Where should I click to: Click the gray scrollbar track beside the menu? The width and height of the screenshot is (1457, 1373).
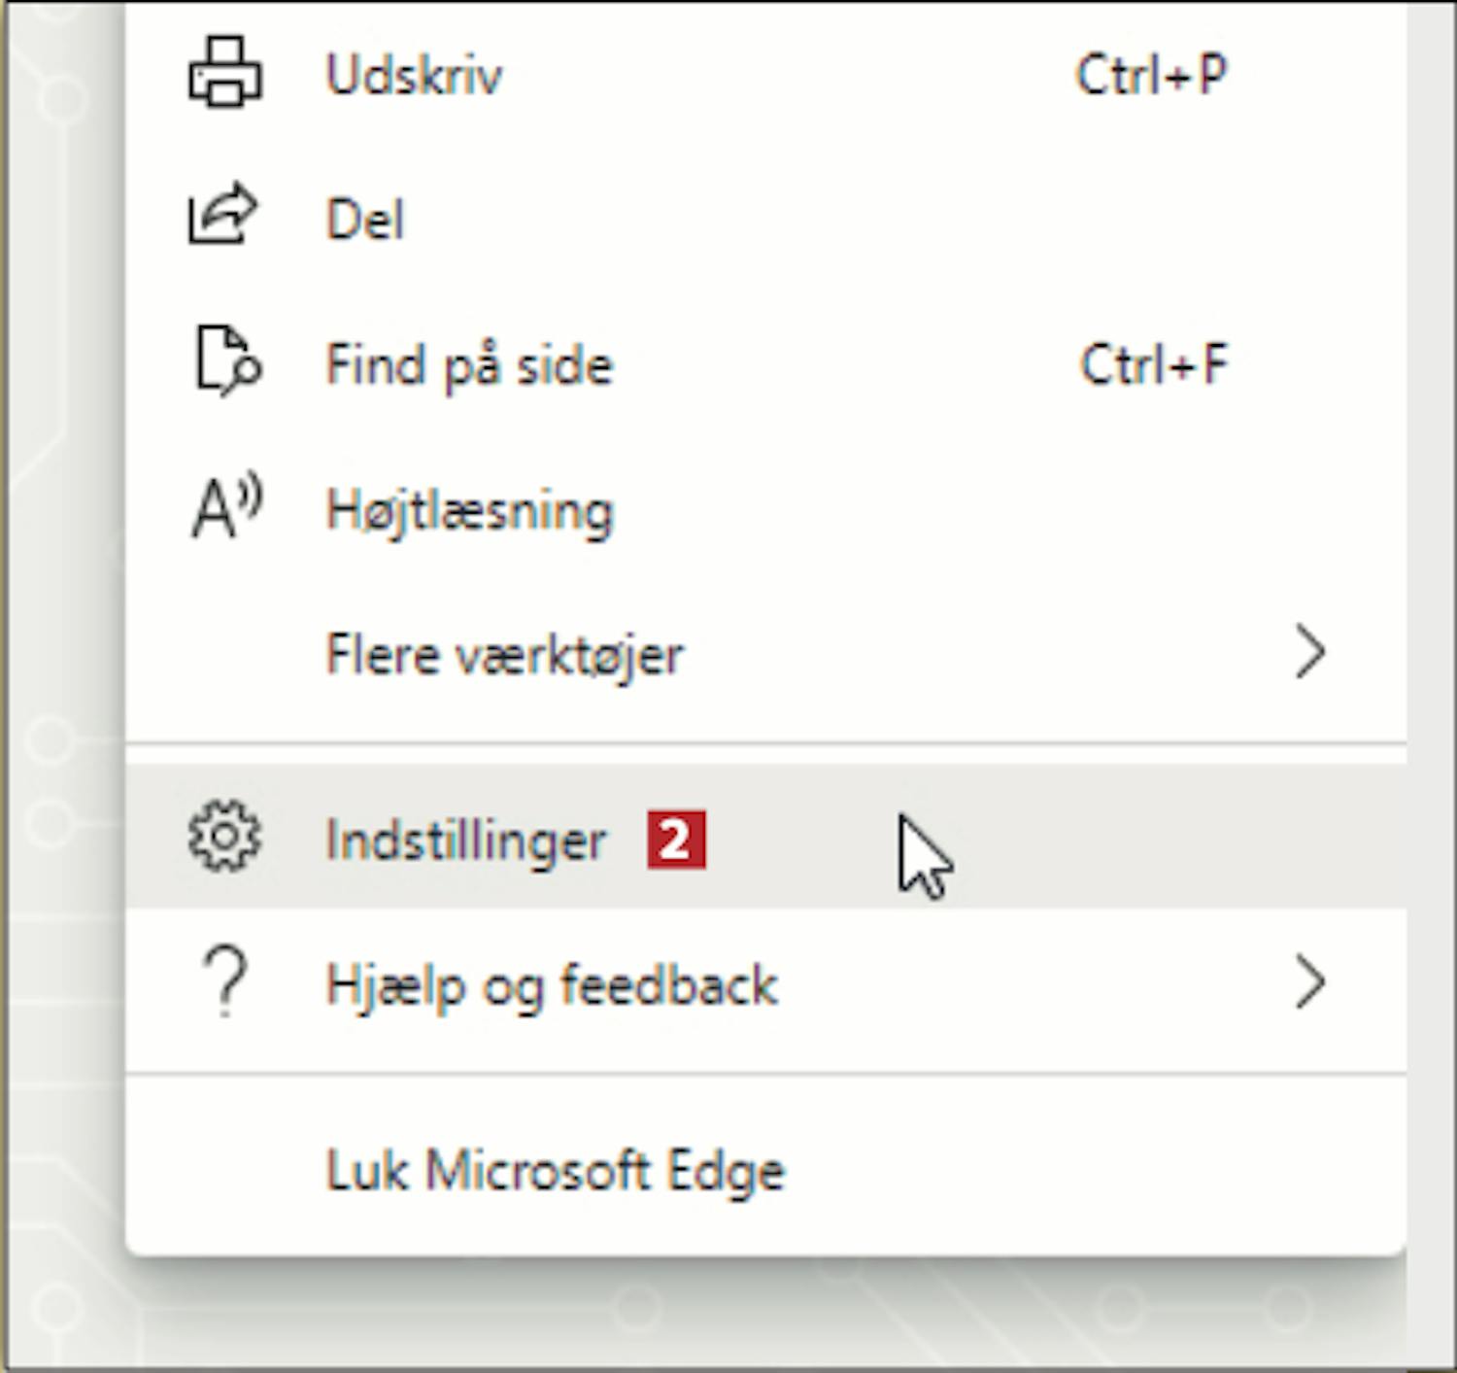tap(1431, 680)
